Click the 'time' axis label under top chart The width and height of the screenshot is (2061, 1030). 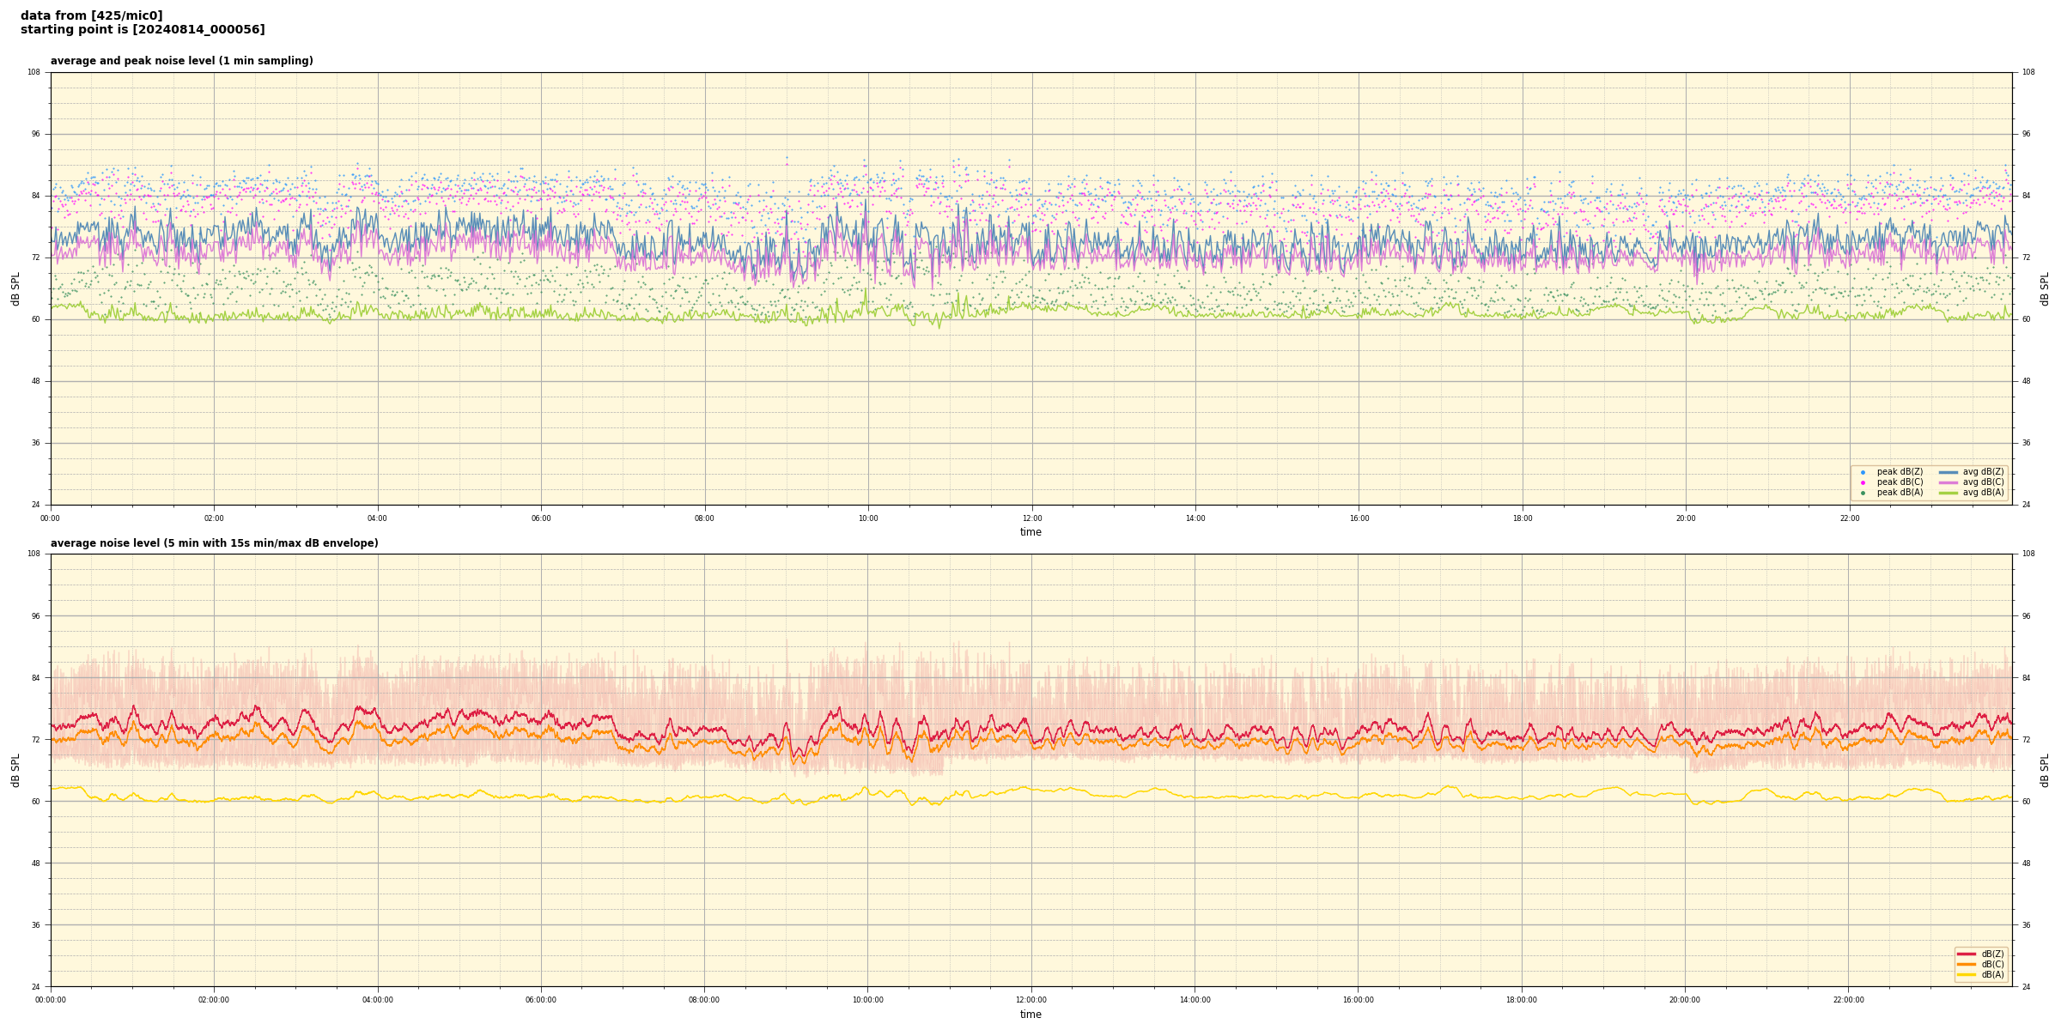[x=1030, y=532]
